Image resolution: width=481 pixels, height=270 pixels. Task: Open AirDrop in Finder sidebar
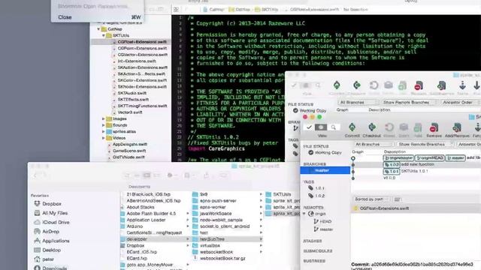pyautogui.click(x=47, y=232)
